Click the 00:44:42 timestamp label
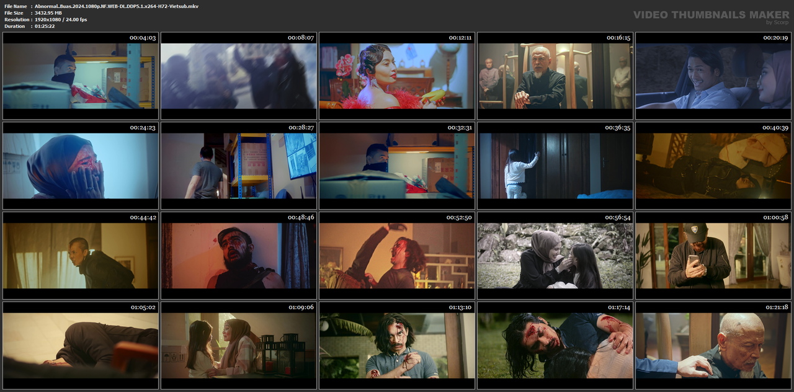The height and width of the screenshot is (392, 794). [143, 218]
